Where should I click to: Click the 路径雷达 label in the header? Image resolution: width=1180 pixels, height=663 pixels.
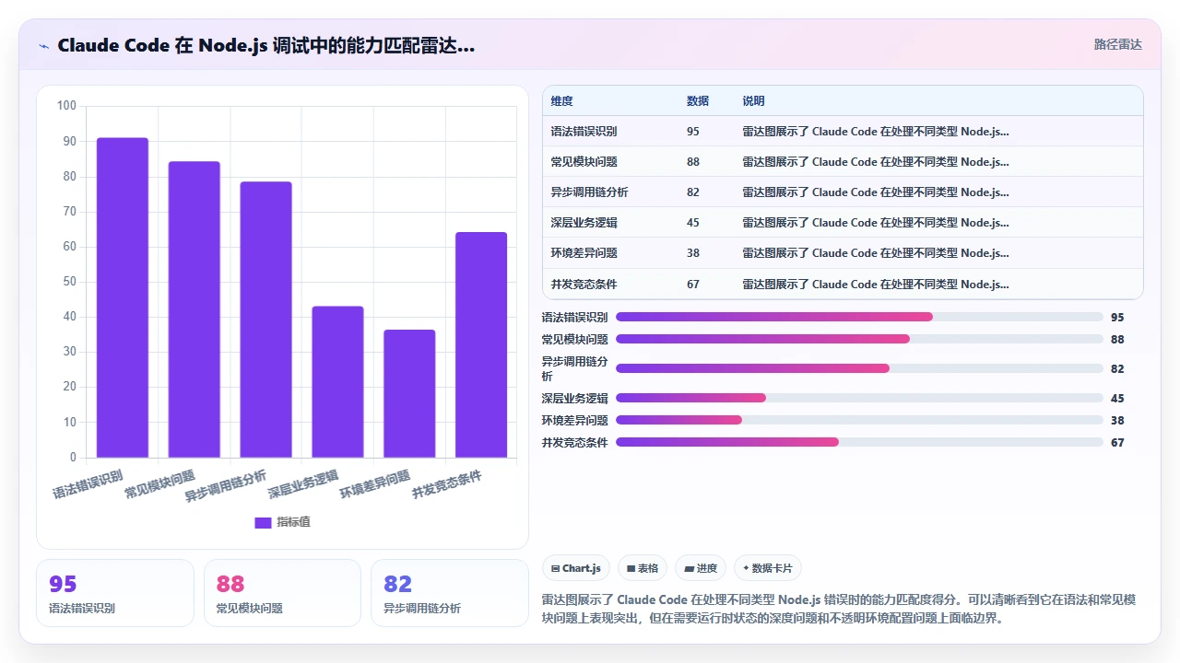tap(1117, 44)
